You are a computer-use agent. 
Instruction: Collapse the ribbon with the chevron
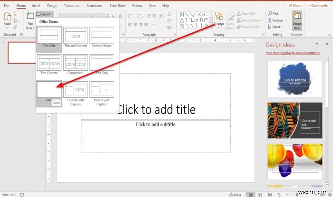tap(330, 35)
